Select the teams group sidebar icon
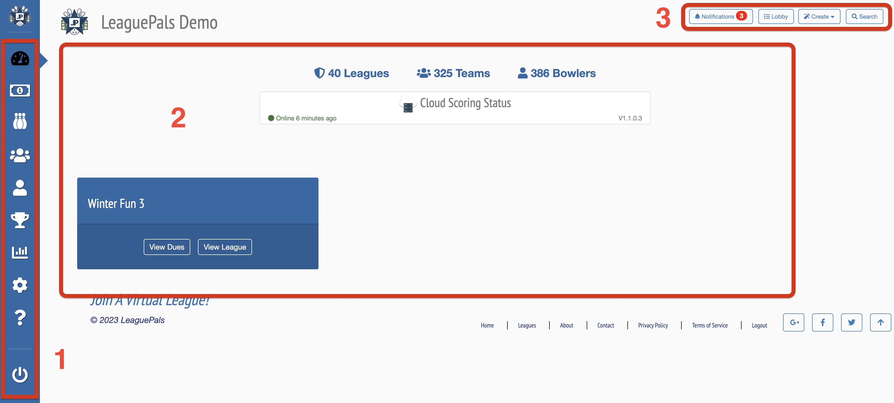The width and height of the screenshot is (894, 403). [x=20, y=155]
